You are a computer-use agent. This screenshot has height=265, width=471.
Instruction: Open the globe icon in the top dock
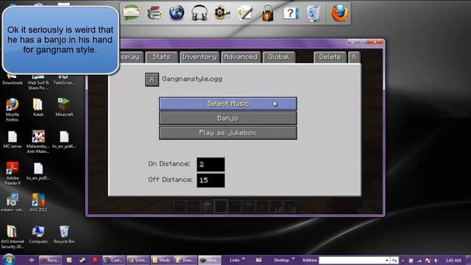click(177, 13)
